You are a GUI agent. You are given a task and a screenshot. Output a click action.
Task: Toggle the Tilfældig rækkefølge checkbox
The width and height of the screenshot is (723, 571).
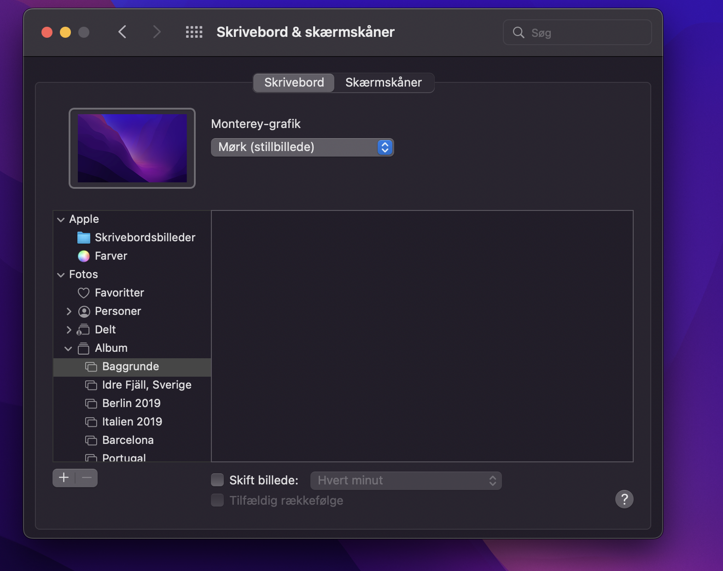[x=217, y=500]
